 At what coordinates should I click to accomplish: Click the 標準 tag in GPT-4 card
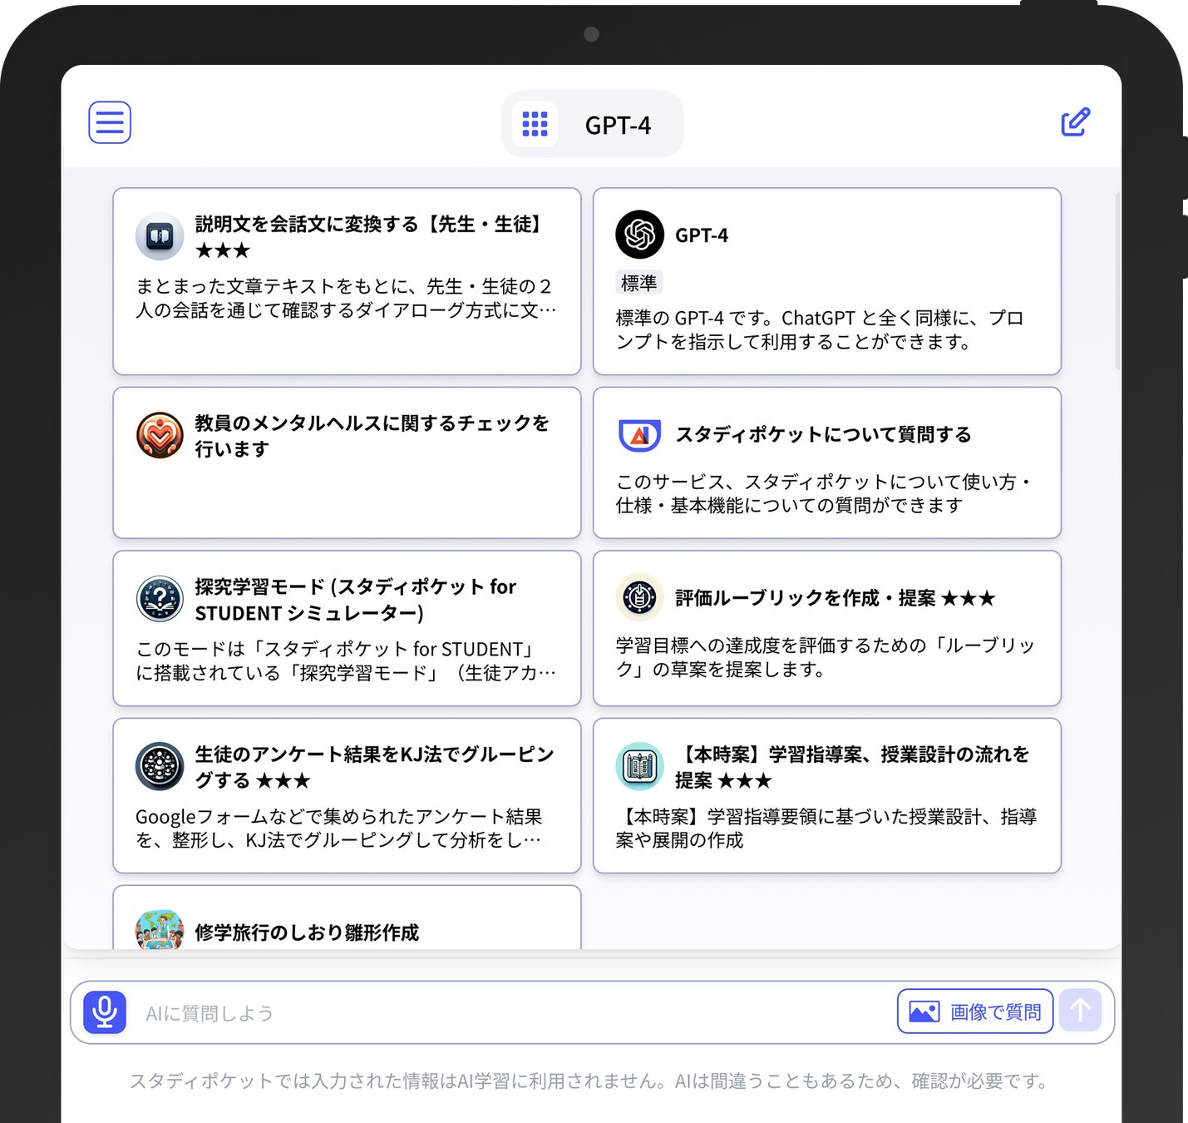tap(638, 283)
